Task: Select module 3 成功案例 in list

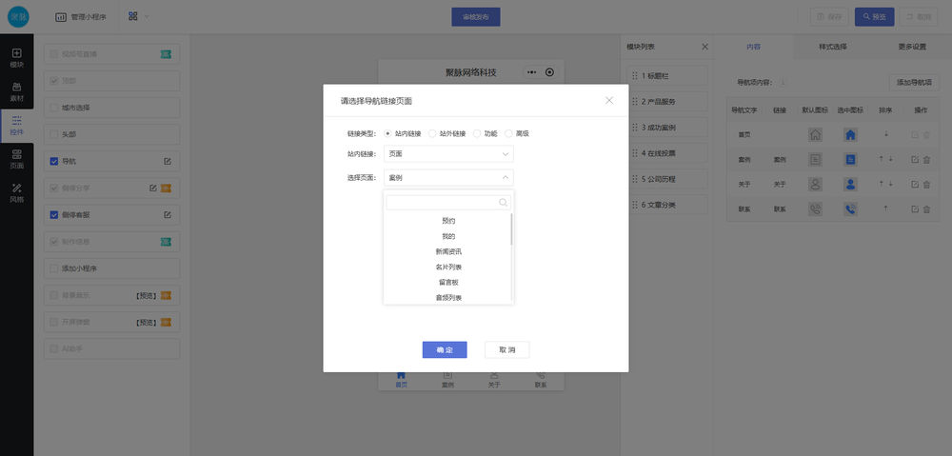Action: [667, 128]
